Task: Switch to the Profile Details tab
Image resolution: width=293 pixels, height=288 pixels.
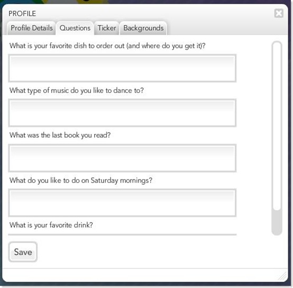Action: [x=31, y=28]
